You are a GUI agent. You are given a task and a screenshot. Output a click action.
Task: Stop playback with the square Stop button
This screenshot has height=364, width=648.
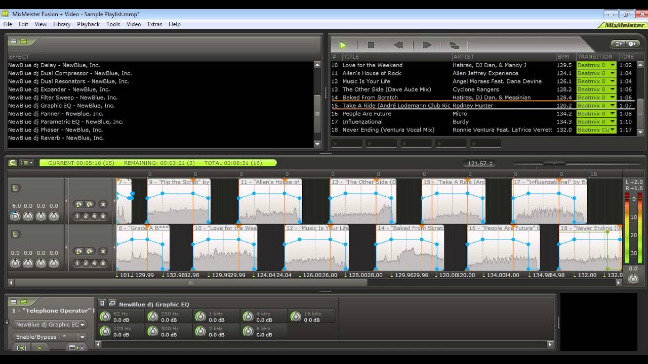click(371, 45)
